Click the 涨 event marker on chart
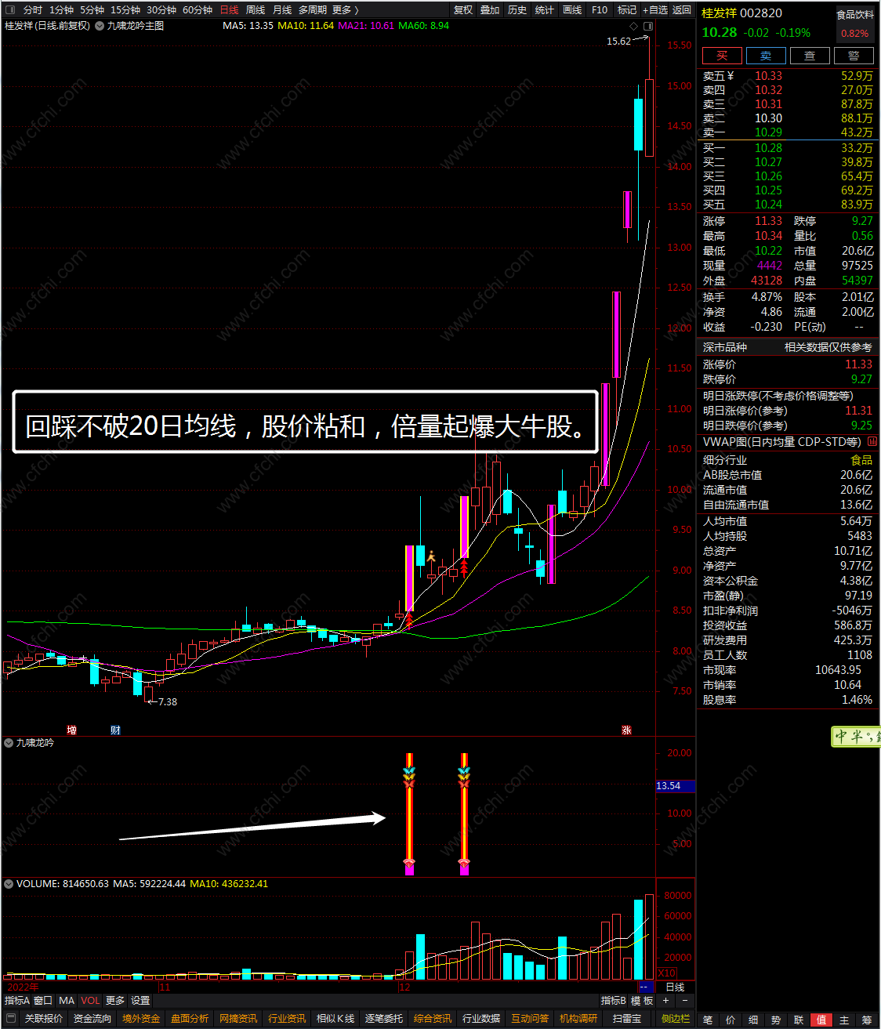This screenshot has height=1029, width=881. point(627,730)
